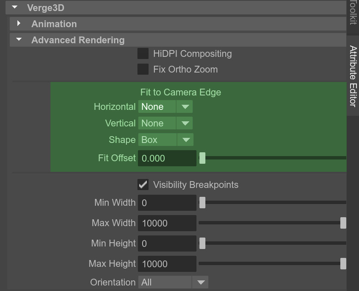Click the Min Height label

pyautogui.click(x=113, y=243)
